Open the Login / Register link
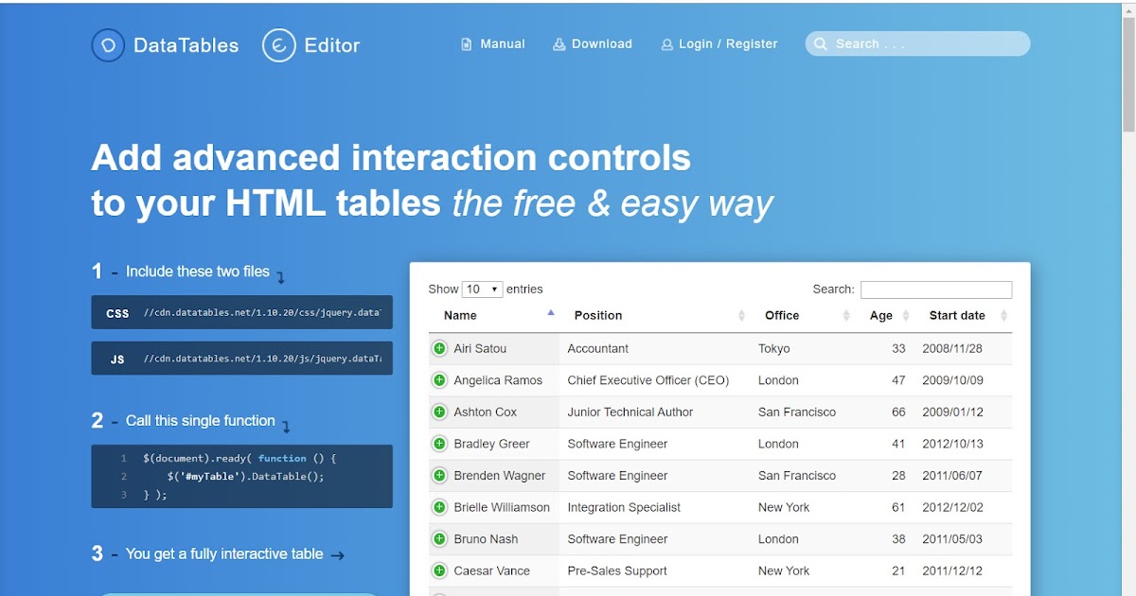The image size is (1136, 596). coord(726,44)
